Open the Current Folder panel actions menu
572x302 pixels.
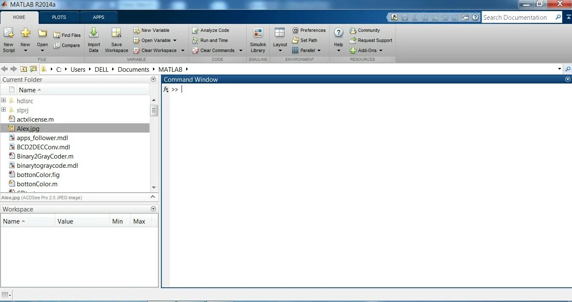[x=153, y=79]
